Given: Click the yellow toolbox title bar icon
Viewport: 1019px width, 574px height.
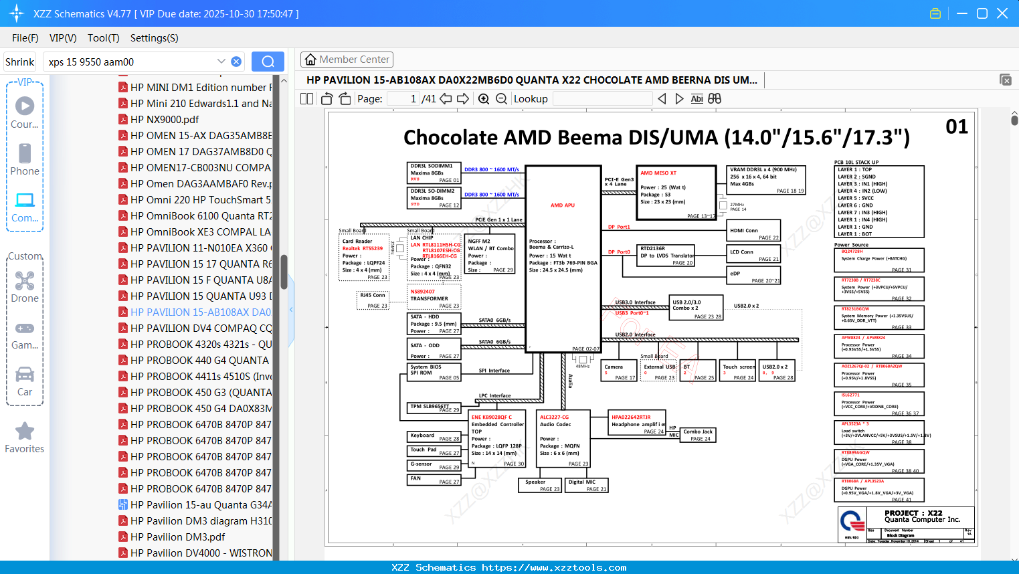Looking at the screenshot, I should pyautogui.click(x=935, y=13).
